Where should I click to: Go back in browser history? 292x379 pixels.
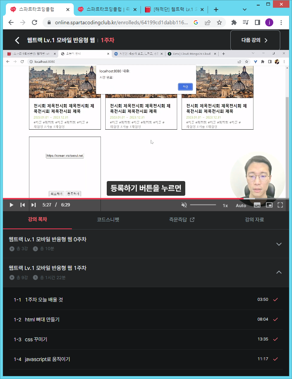click(11, 22)
